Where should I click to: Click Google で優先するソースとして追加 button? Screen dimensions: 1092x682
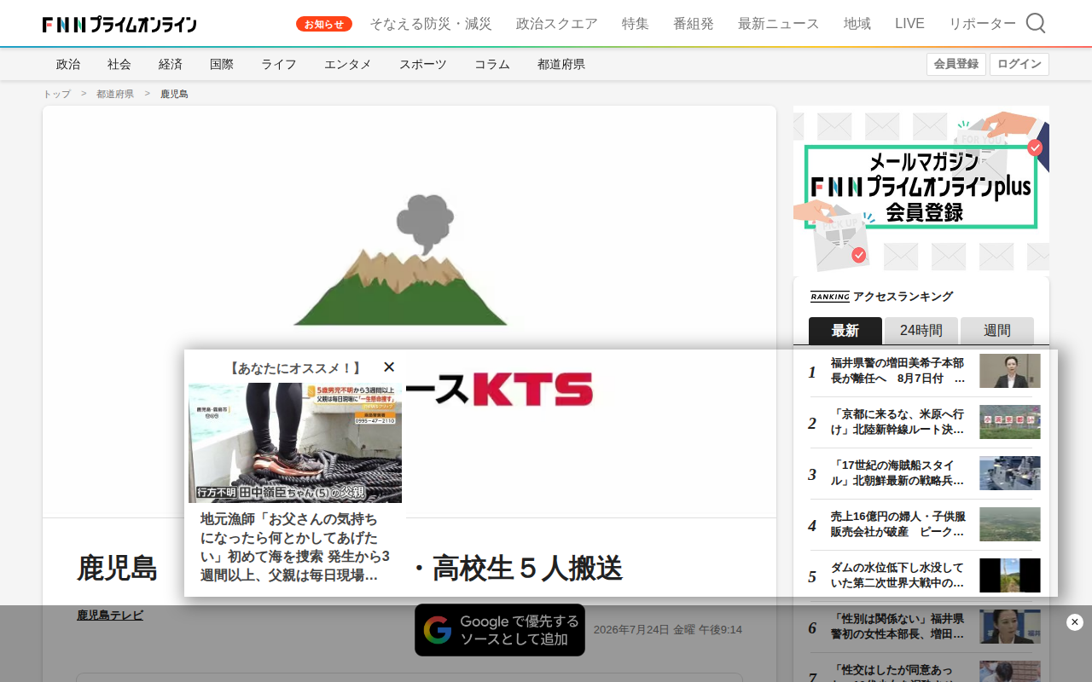point(500,630)
